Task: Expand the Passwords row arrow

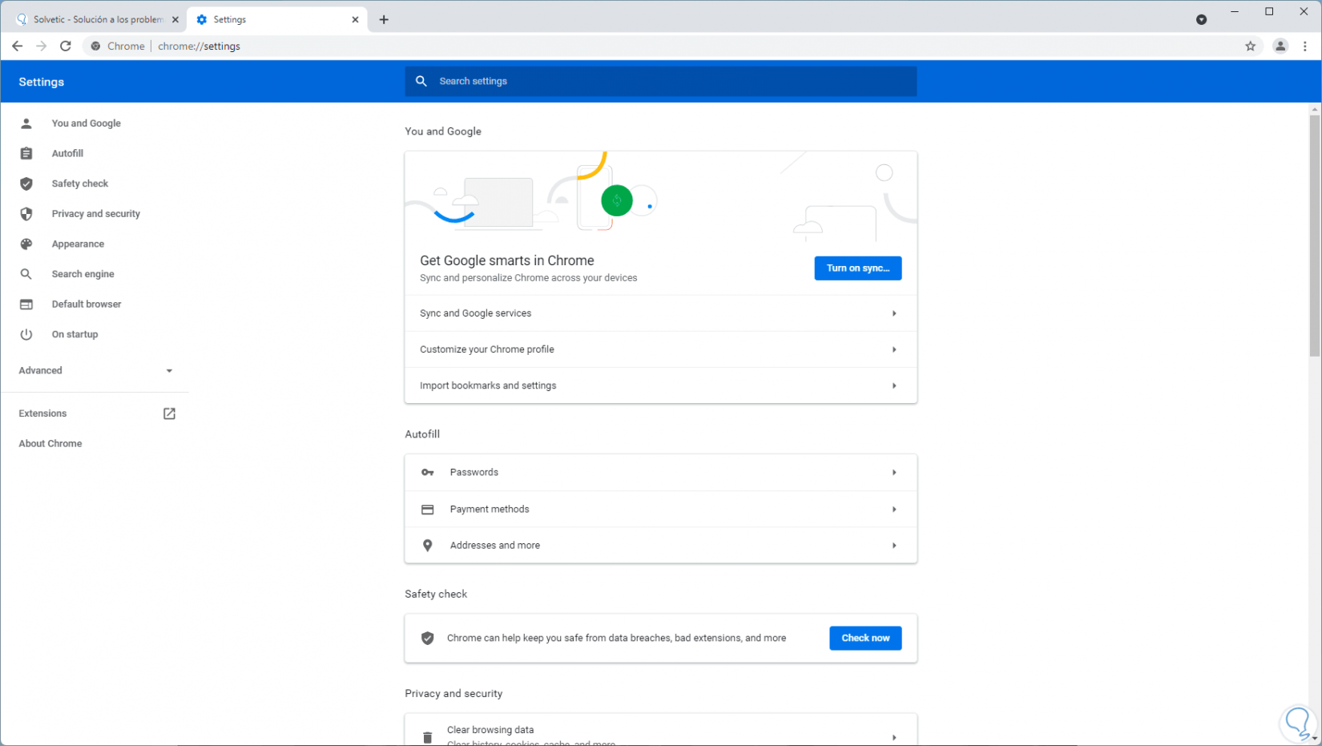Action: pos(894,473)
